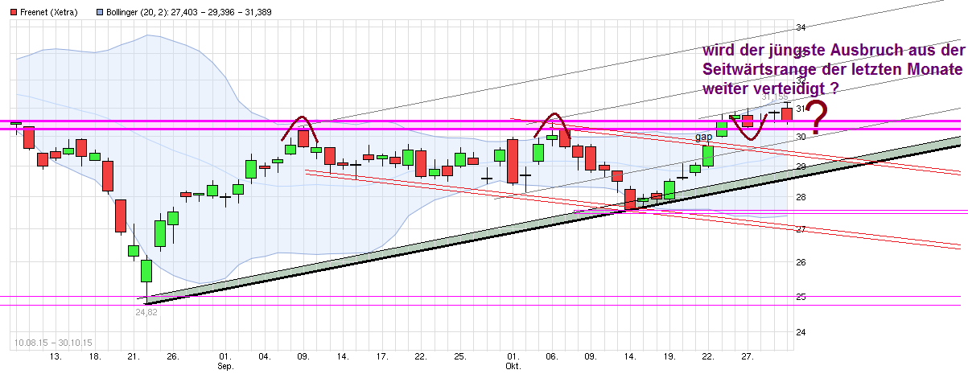
Task: Click the '17.' date axis label
Action: coord(382,357)
